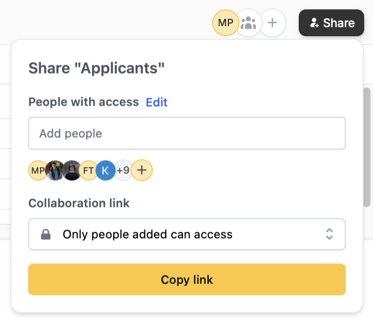Select the blue K avatar

[x=105, y=170]
